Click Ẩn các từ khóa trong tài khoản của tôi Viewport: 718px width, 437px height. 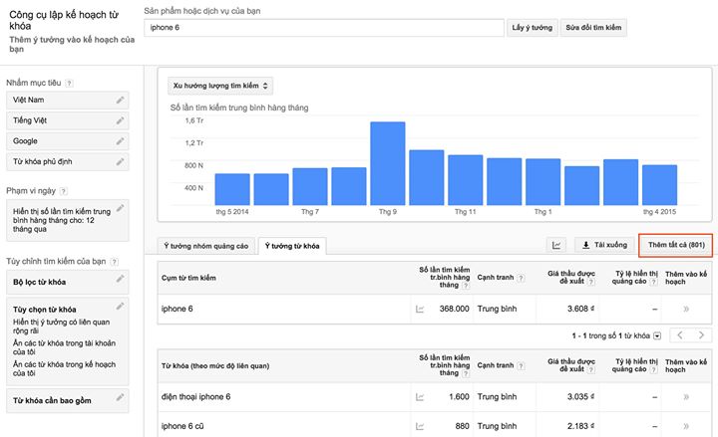tap(64, 347)
